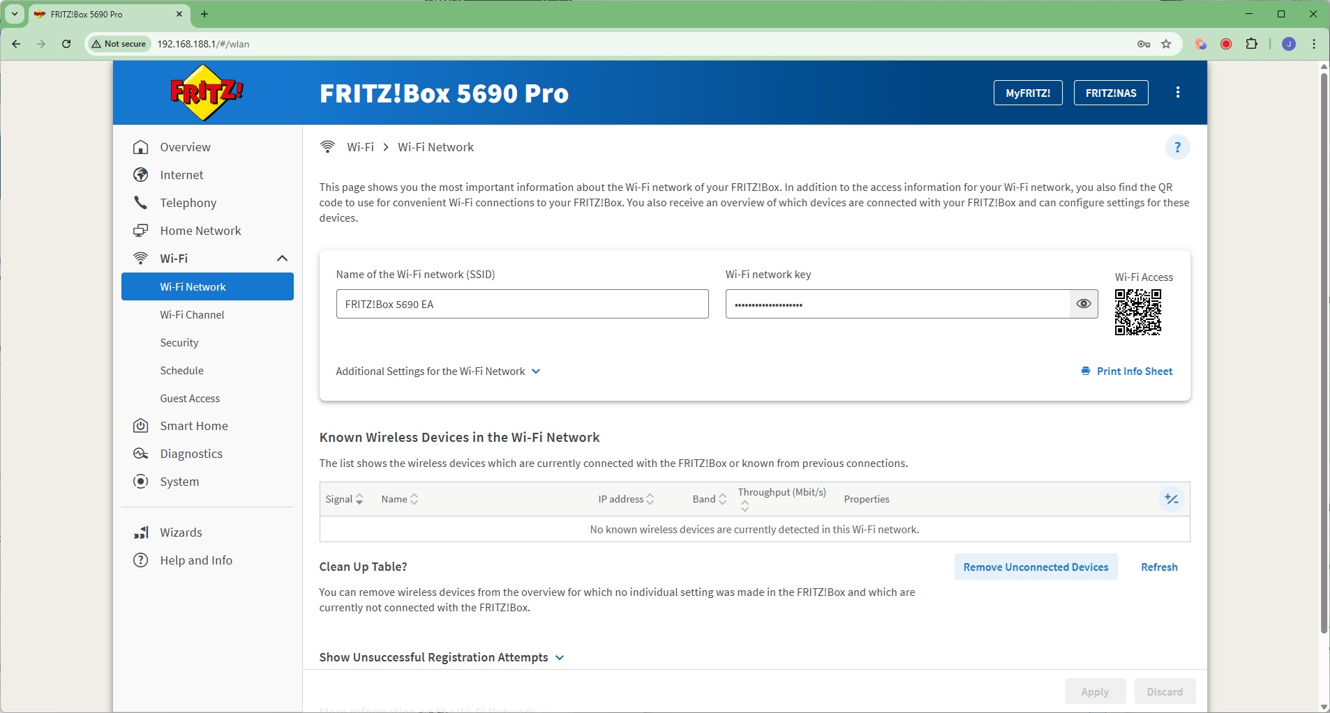Image resolution: width=1330 pixels, height=713 pixels.
Task: Click the Chrome bookmark star icon
Action: click(1166, 44)
